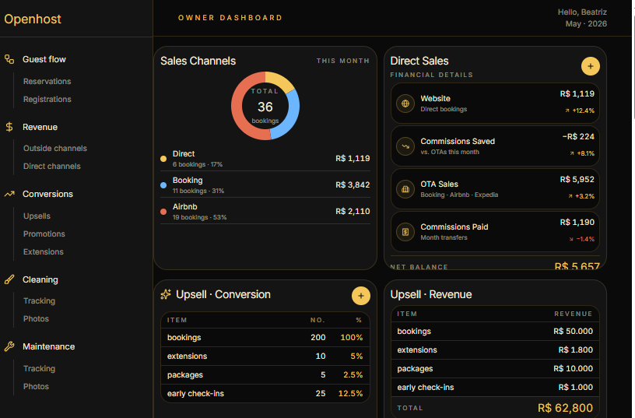Open Photos under Cleaning
635x418 pixels.
tap(36, 319)
